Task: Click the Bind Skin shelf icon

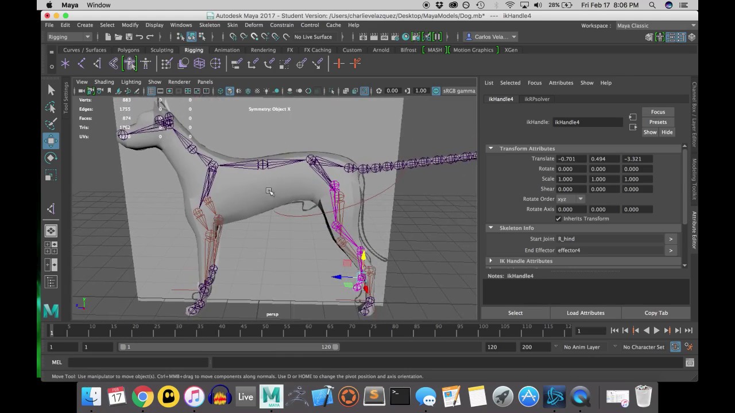Action: pyautogui.click(x=114, y=64)
